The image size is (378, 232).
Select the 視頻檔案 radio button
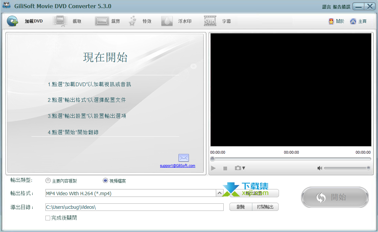pos(106,181)
